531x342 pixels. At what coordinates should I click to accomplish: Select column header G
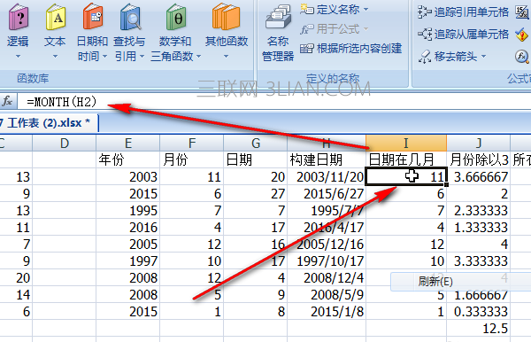click(256, 143)
